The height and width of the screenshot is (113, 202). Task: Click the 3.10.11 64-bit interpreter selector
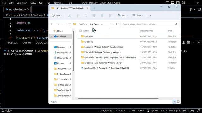(x=177, y=110)
